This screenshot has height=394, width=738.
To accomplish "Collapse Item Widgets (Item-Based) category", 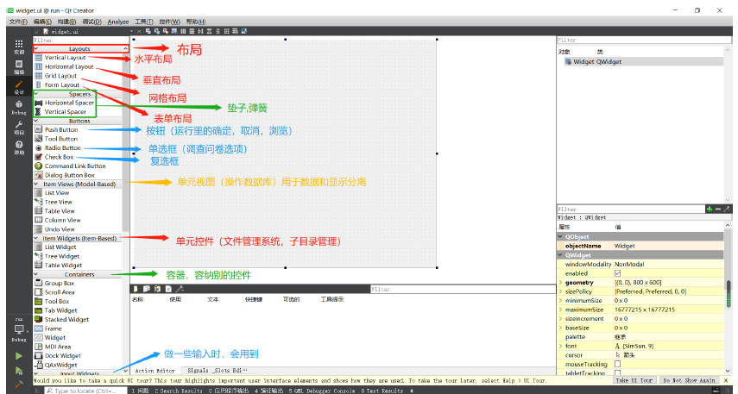I will [x=36, y=238].
